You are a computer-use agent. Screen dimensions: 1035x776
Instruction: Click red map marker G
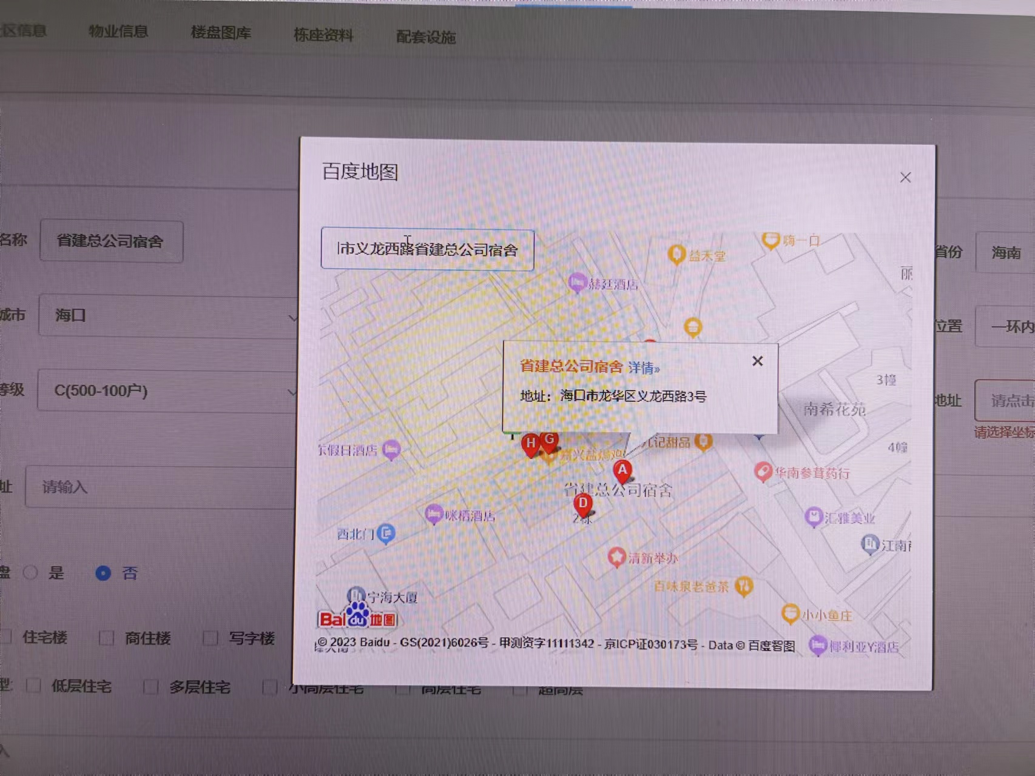click(550, 440)
